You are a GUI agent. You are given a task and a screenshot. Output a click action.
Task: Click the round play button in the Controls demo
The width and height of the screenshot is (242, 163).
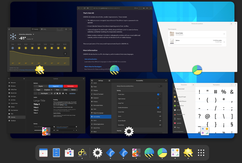point(63,93)
